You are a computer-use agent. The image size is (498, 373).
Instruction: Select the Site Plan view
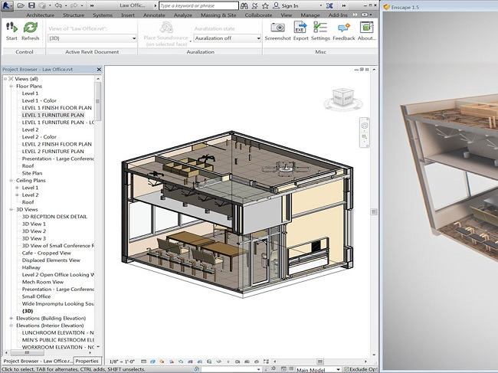click(31, 173)
